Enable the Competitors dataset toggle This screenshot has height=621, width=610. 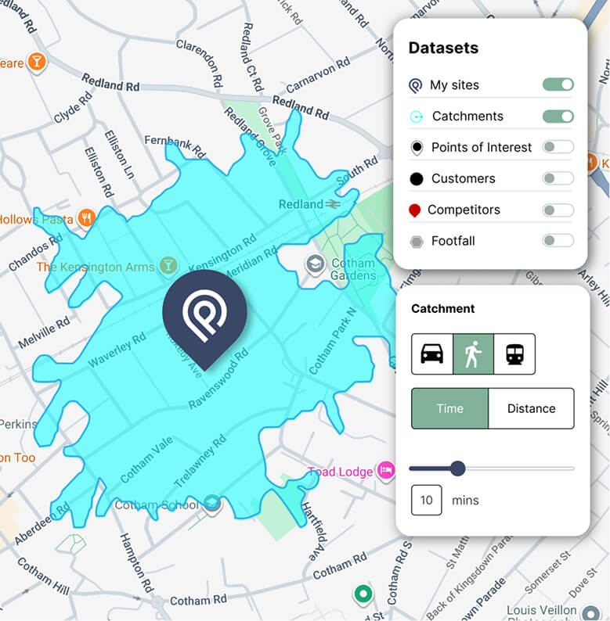(x=558, y=210)
